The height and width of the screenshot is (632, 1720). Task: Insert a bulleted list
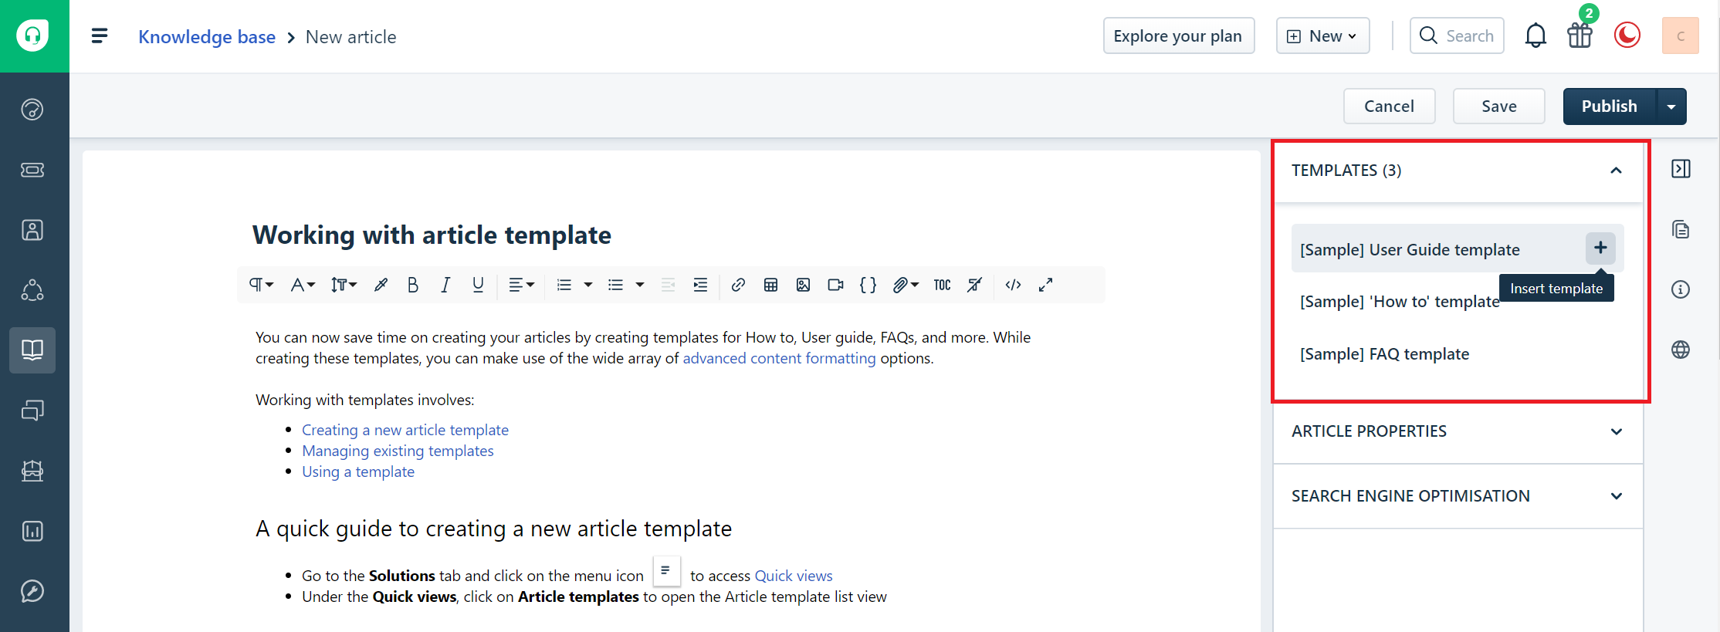(615, 285)
